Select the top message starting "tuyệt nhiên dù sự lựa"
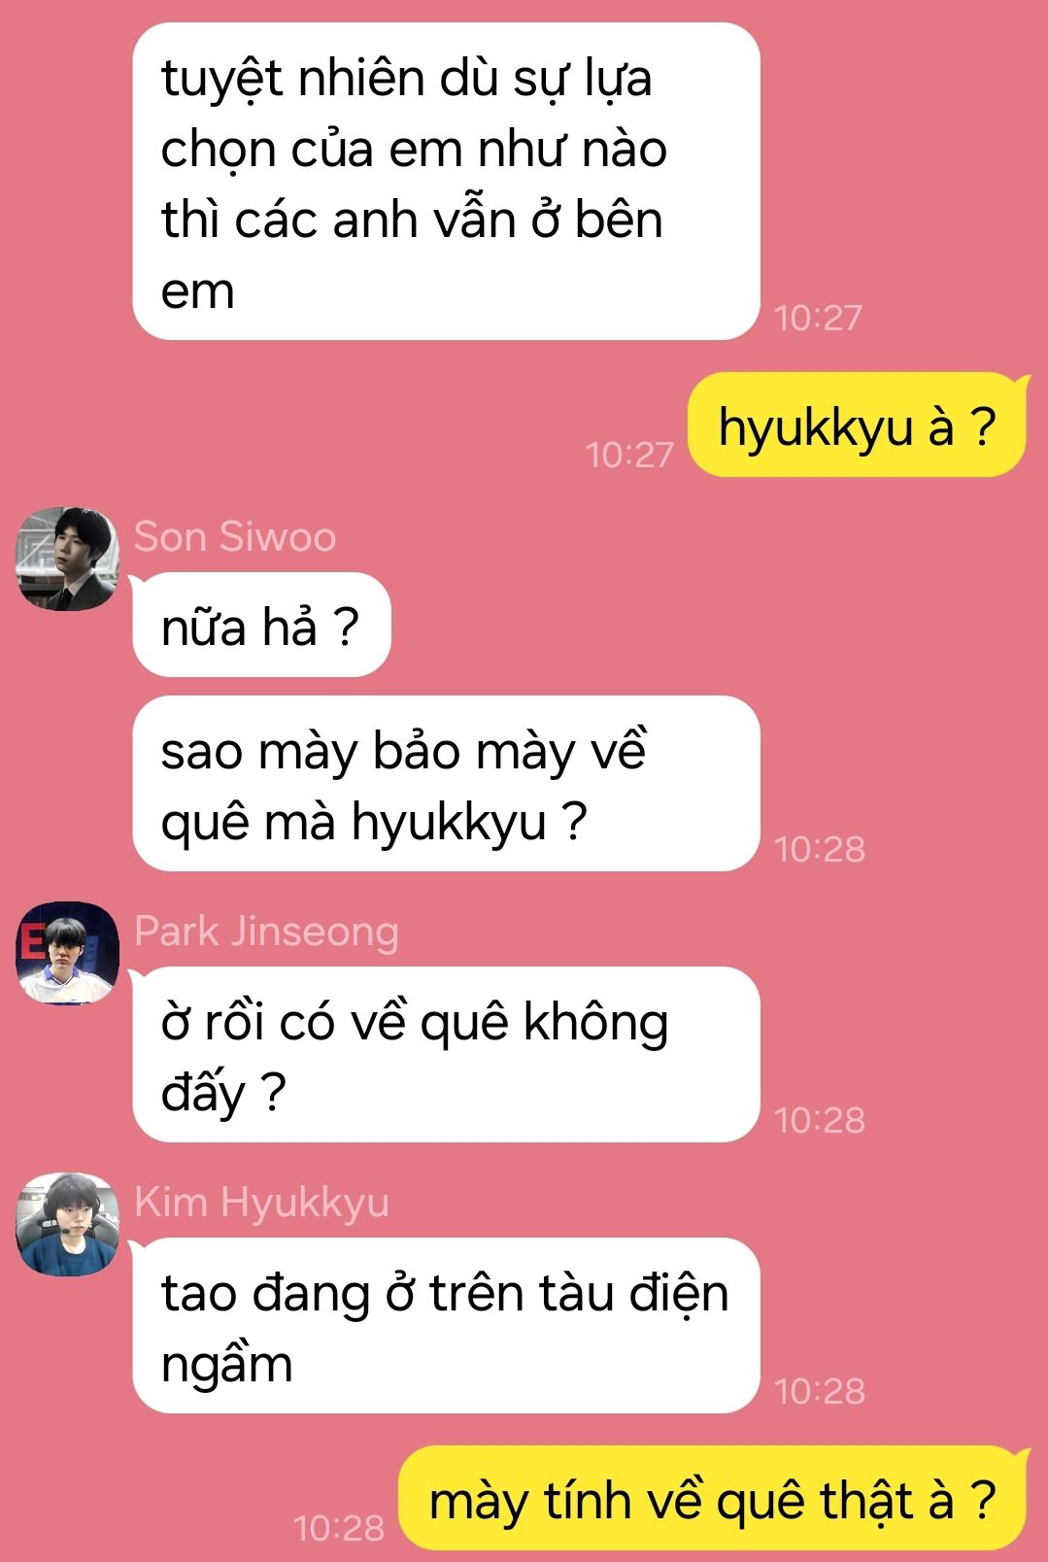Viewport: 1048px width, 1562px height. pos(446,182)
